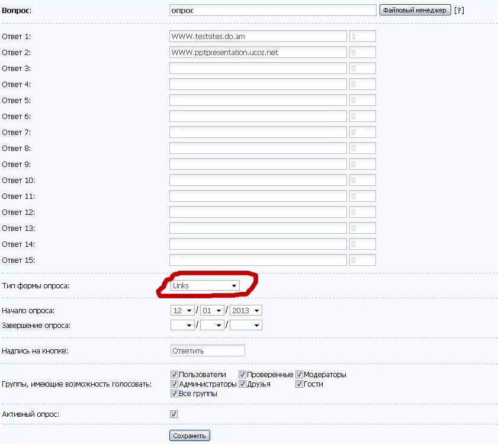The image size is (498, 444).
Task: Click the Вопрос text field
Action: tap(272, 10)
